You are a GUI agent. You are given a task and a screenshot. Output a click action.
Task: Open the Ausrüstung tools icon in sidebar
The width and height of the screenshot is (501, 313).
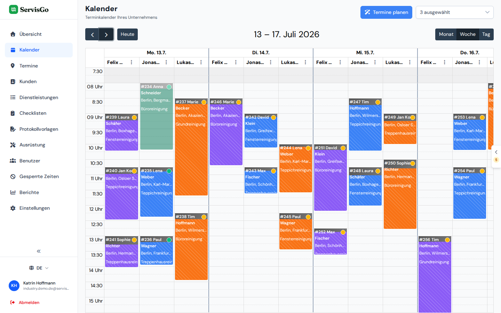[13, 145]
